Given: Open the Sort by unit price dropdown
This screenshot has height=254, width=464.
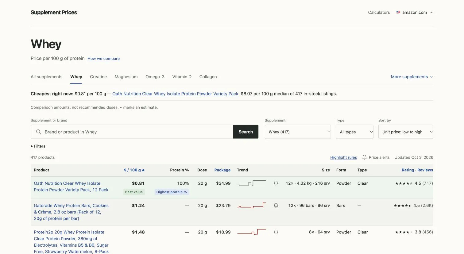Looking at the screenshot, I should point(406,132).
